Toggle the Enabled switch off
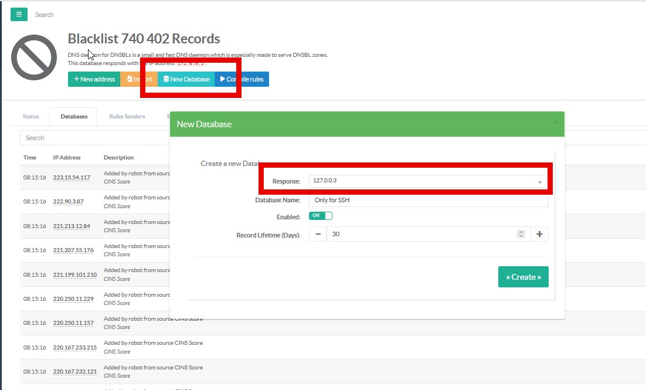Image resolution: width=646 pixels, height=390 pixels. tap(320, 216)
